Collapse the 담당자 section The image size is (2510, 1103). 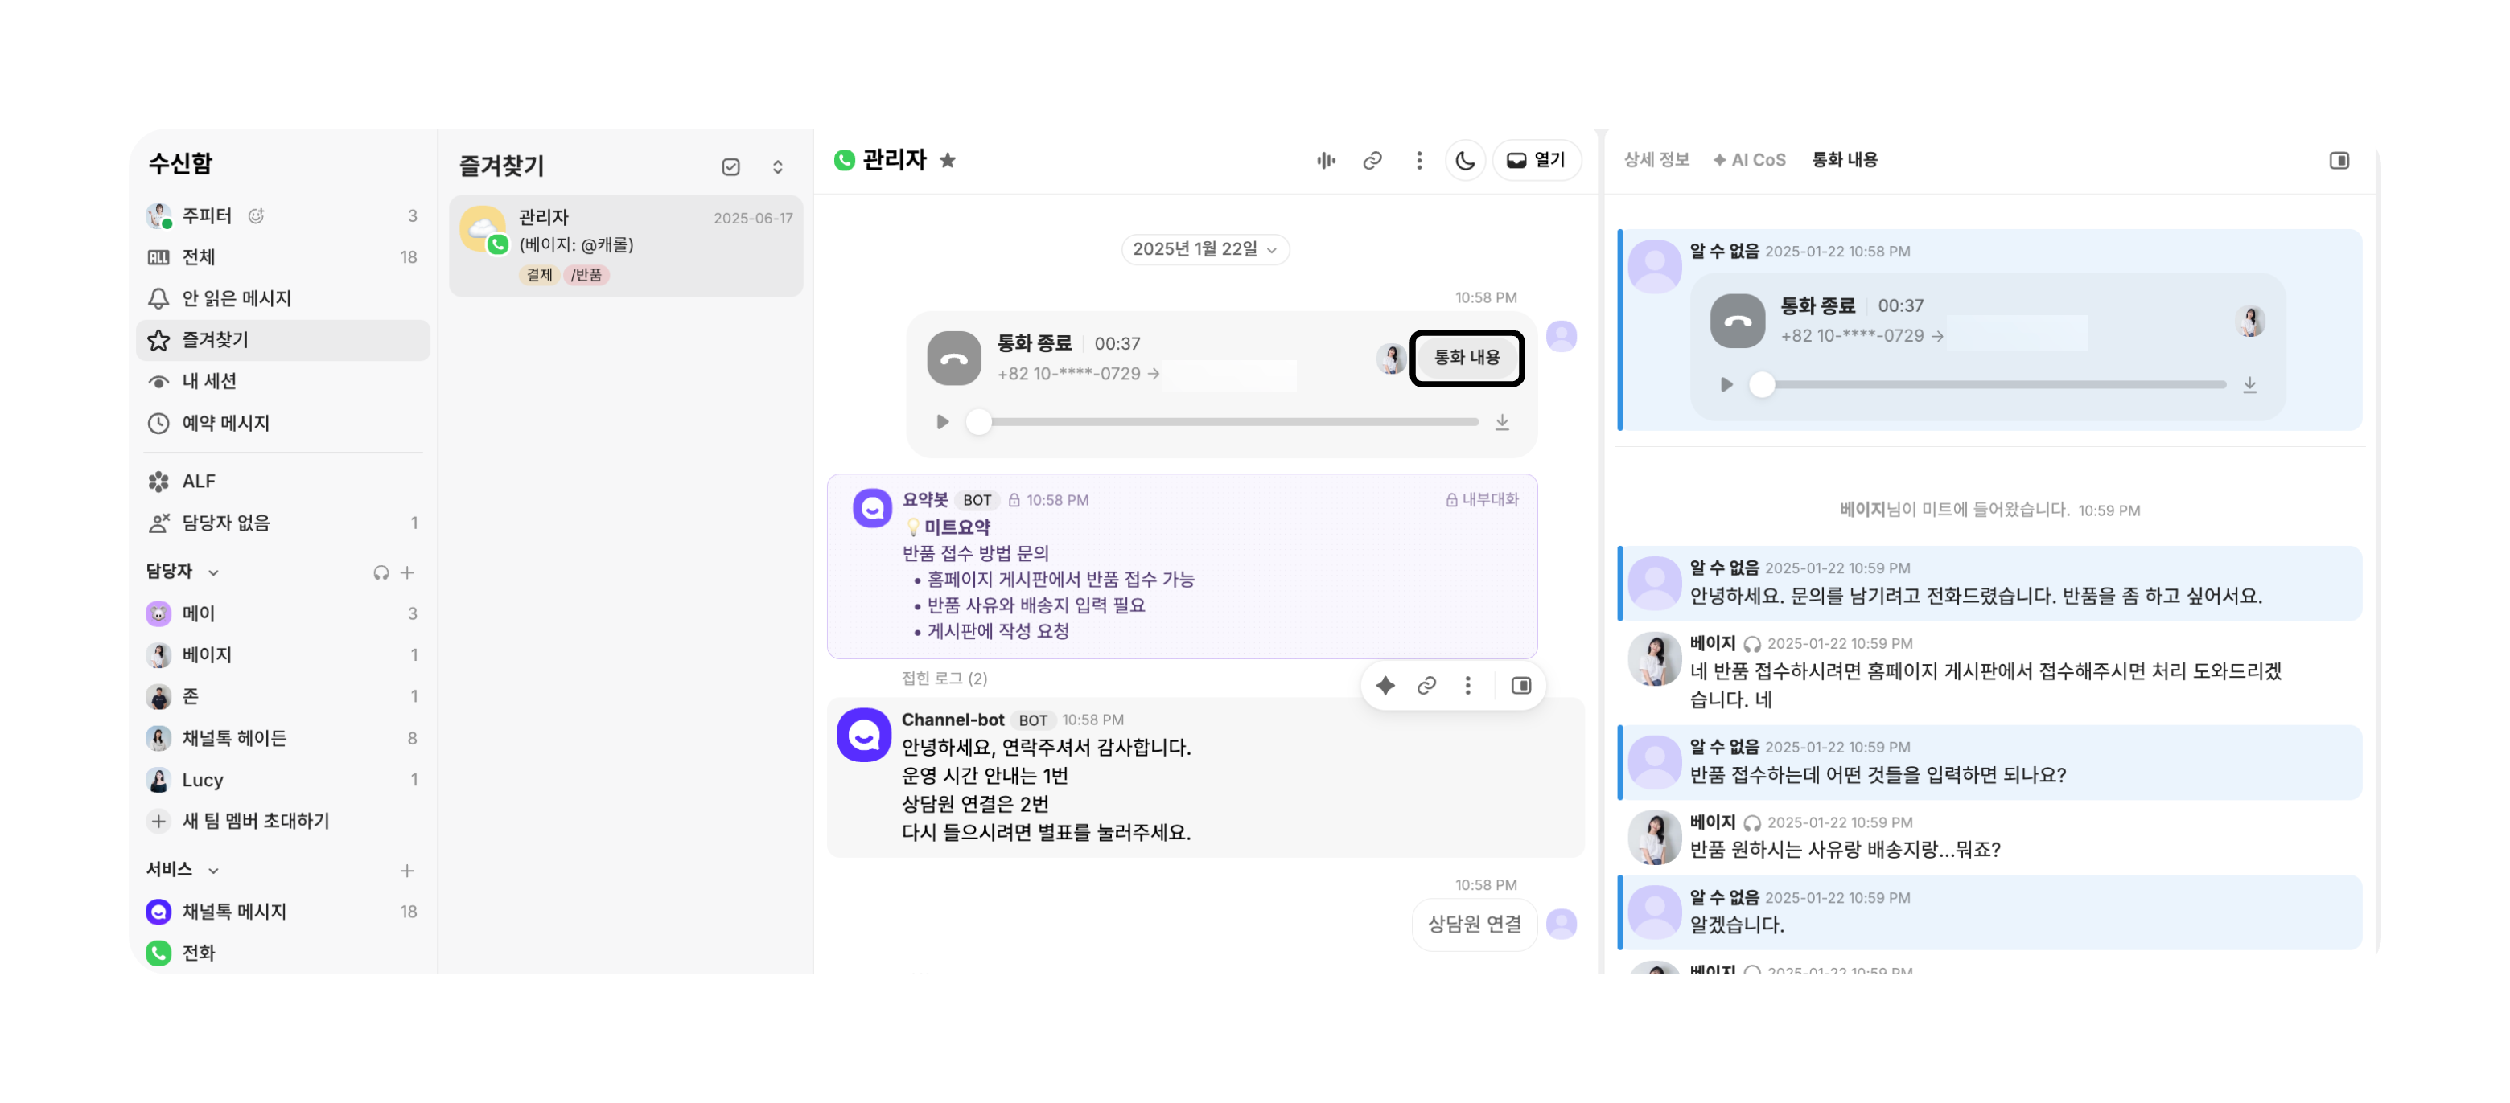tap(213, 572)
